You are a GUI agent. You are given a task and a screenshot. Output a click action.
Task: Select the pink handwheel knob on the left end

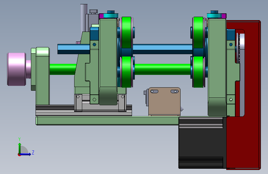coord(17,69)
